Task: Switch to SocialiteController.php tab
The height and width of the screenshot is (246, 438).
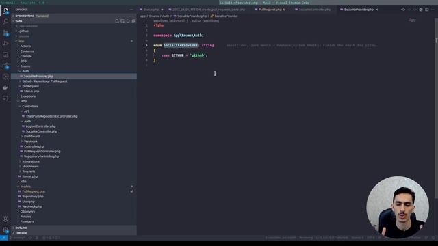Action: pyautogui.click(x=315, y=10)
